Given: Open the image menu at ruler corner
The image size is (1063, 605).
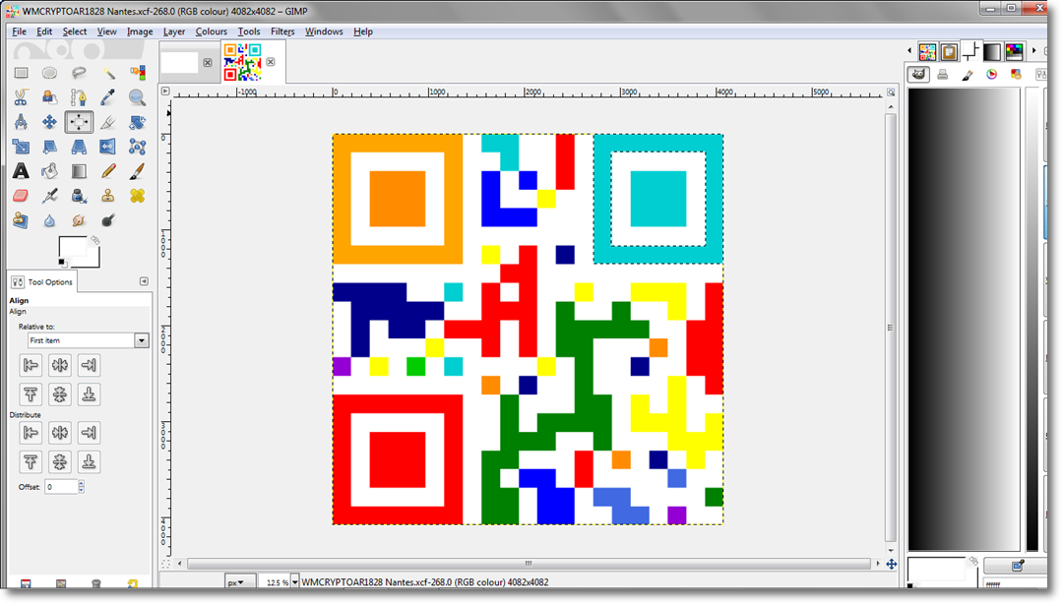Looking at the screenshot, I should [x=165, y=91].
